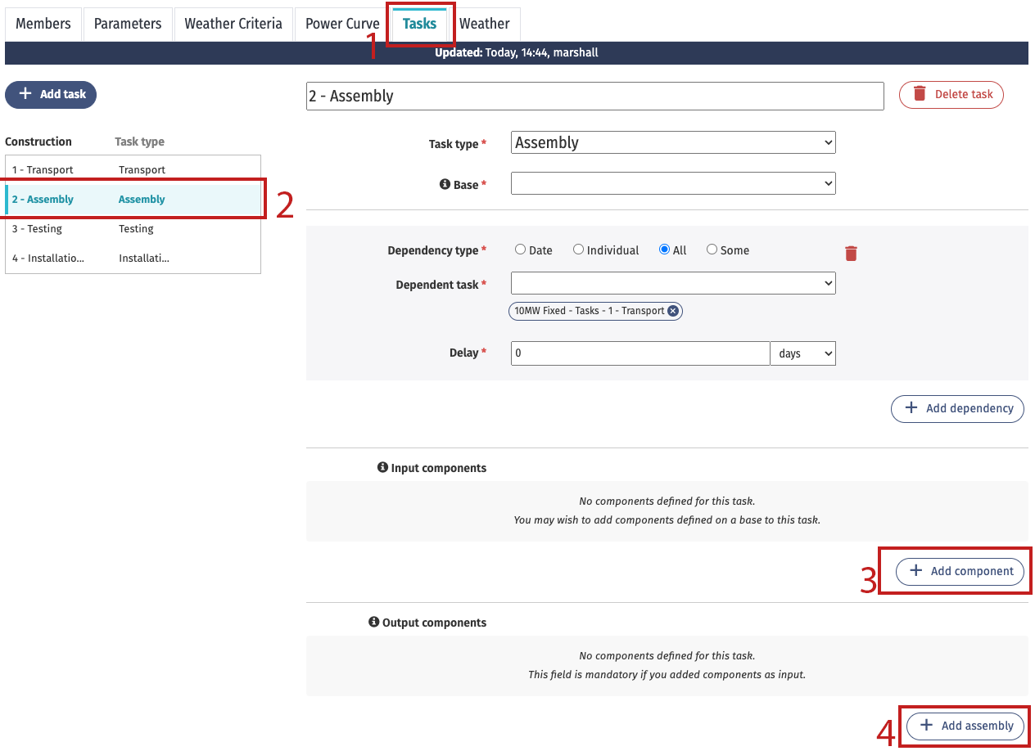Select the Date dependency type
This screenshot has width=1035, height=751.
pyautogui.click(x=520, y=250)
